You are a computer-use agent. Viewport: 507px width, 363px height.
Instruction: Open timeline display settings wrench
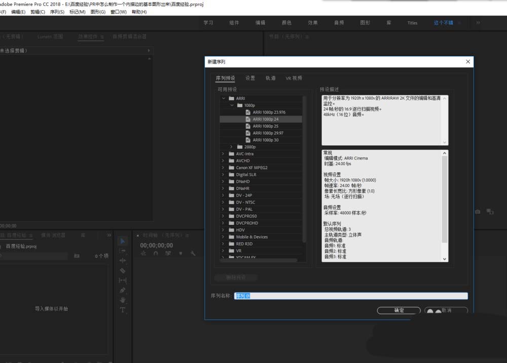[x=193, y=253]
